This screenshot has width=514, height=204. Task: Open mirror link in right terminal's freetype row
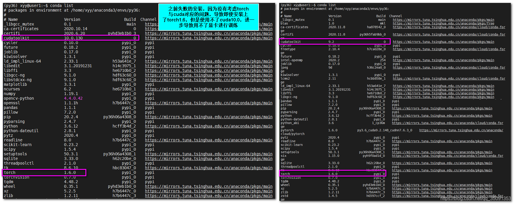449,49
